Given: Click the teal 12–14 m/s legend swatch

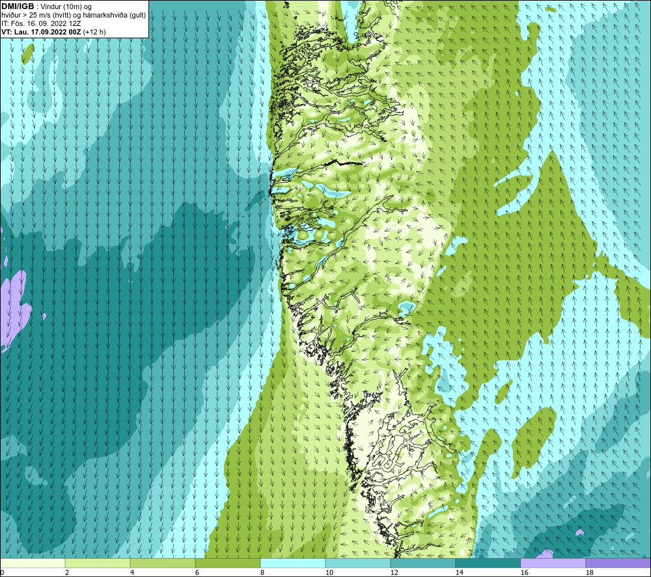Looking at the screenshot, I should pyautogui.click(x=423, y=563).
